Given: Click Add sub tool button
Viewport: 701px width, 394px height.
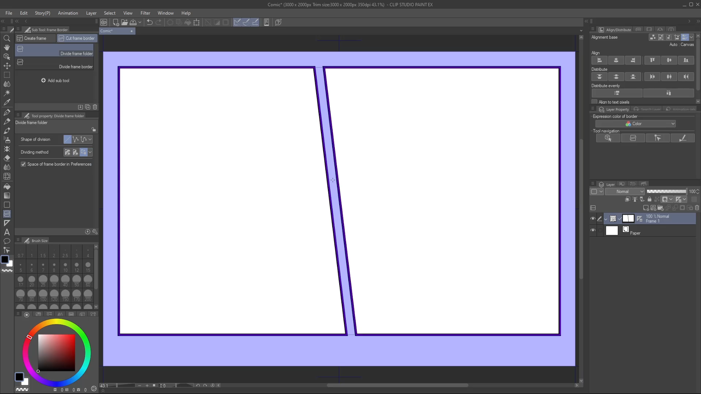Looking at the screenshot, I should pos(55,81).
